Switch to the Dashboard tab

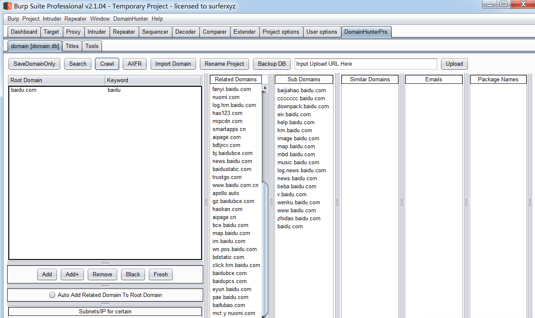click(24, 32)
